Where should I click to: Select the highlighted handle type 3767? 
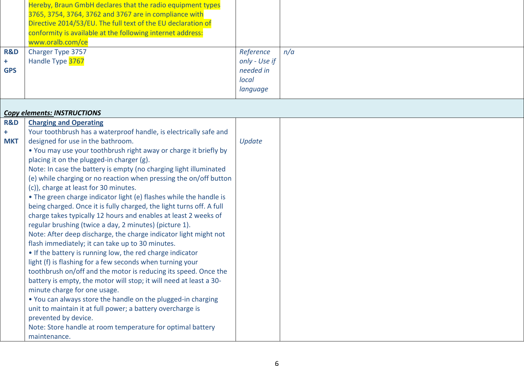click(76, 61)
